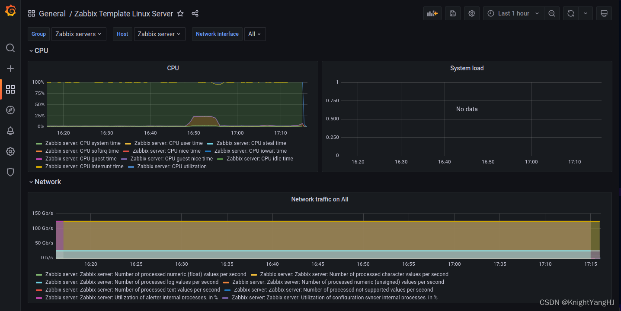Open the Zabbix servers group dropdown
The height and width of the screenshot is (311, 621).
click(79, 34)
